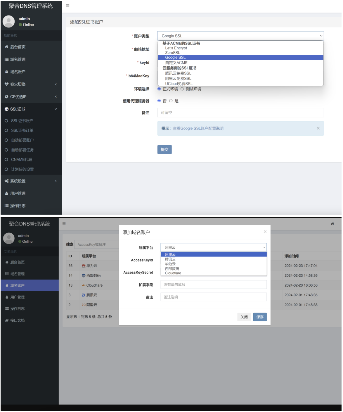Image resolution: width=343 pixels, height=412 pixels.
Task: Click the 添加时间 column header
Action: click(x=292, y=256)
